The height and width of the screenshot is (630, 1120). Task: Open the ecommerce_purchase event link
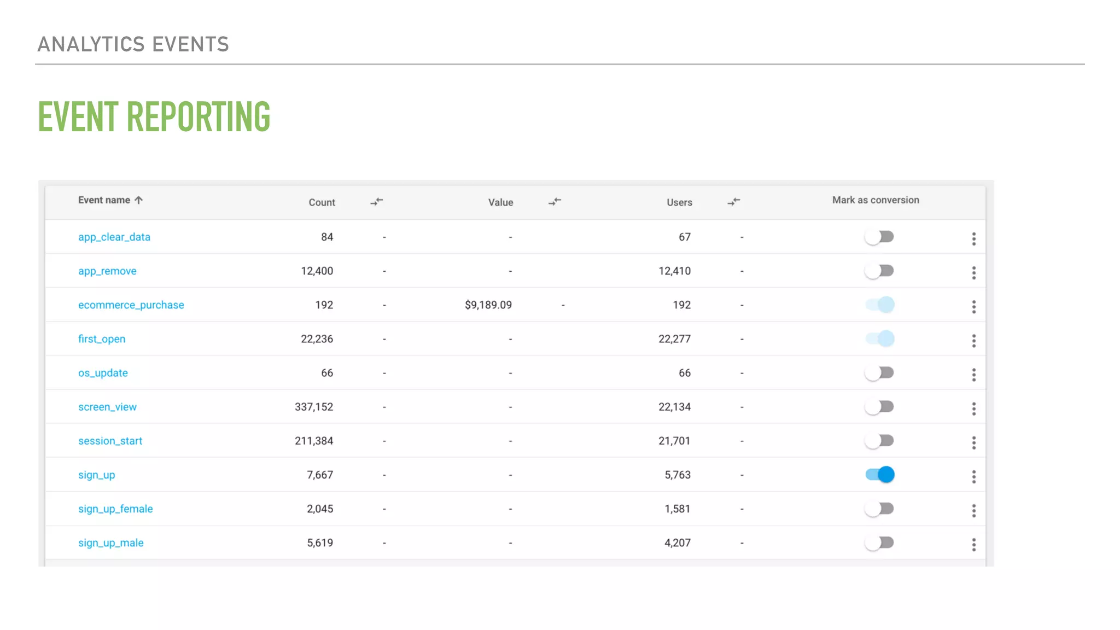131,305
